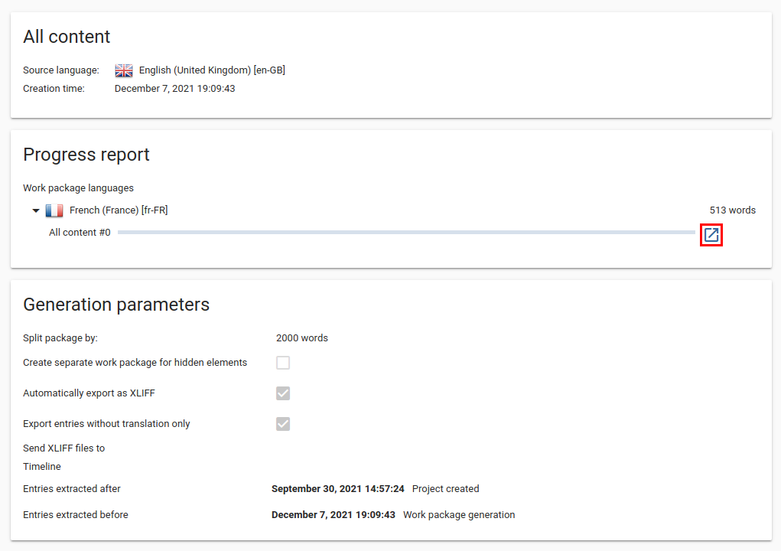Enable separate work package for hidden elements
Image resolution: width=781 pixels, height=551 pixels.
coord(283,362)
